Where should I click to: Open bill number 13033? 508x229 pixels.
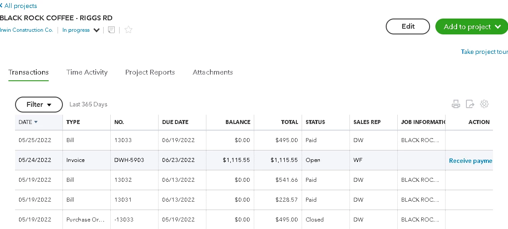(x=123, y=140)
